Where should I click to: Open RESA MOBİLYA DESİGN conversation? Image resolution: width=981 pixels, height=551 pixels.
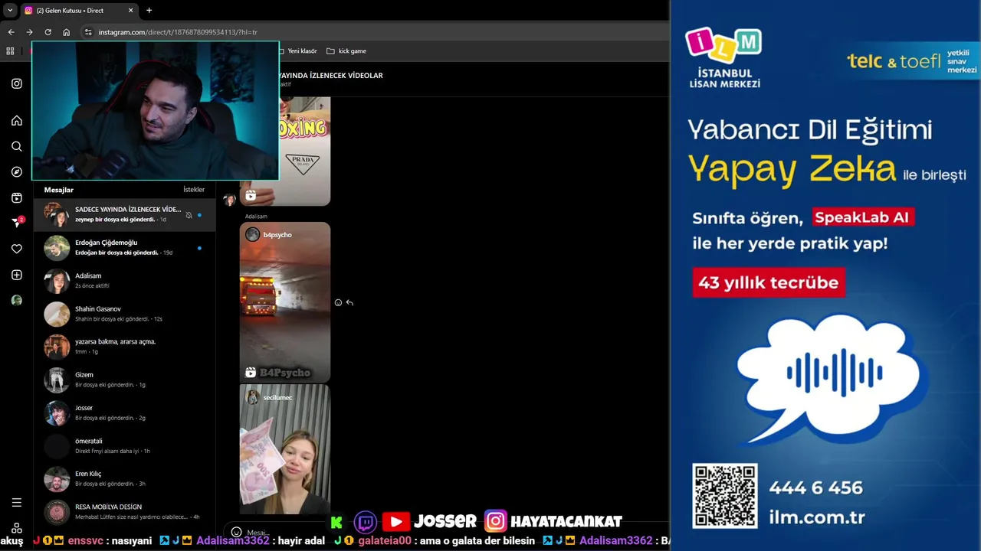124,512
